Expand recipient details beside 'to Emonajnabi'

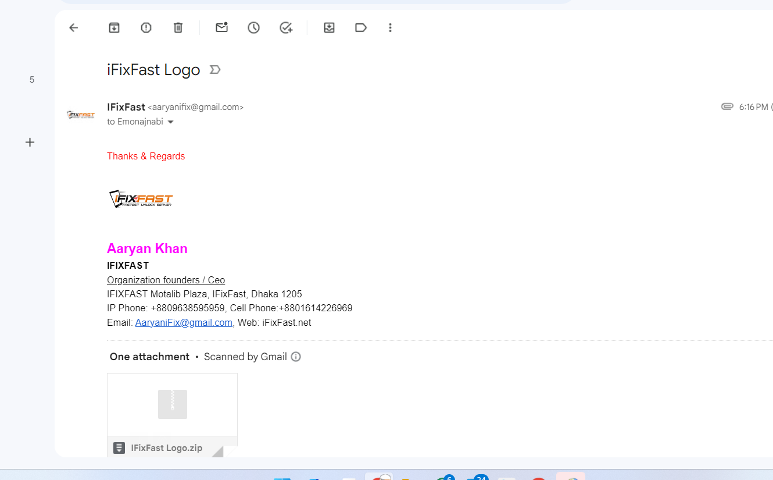(170, 122)
